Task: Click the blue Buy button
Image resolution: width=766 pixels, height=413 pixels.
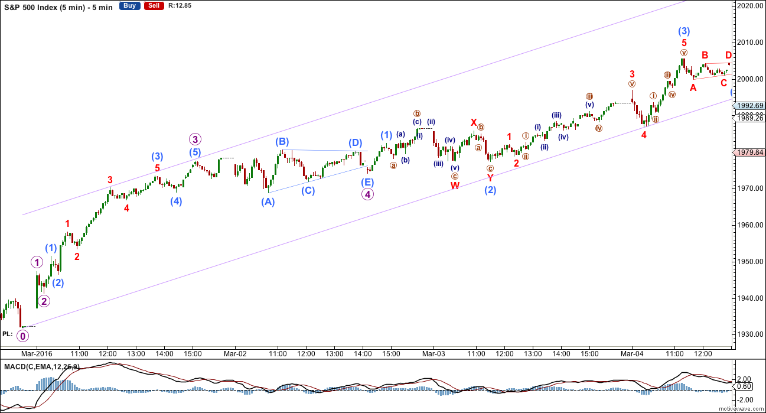Action: [129, 6]
